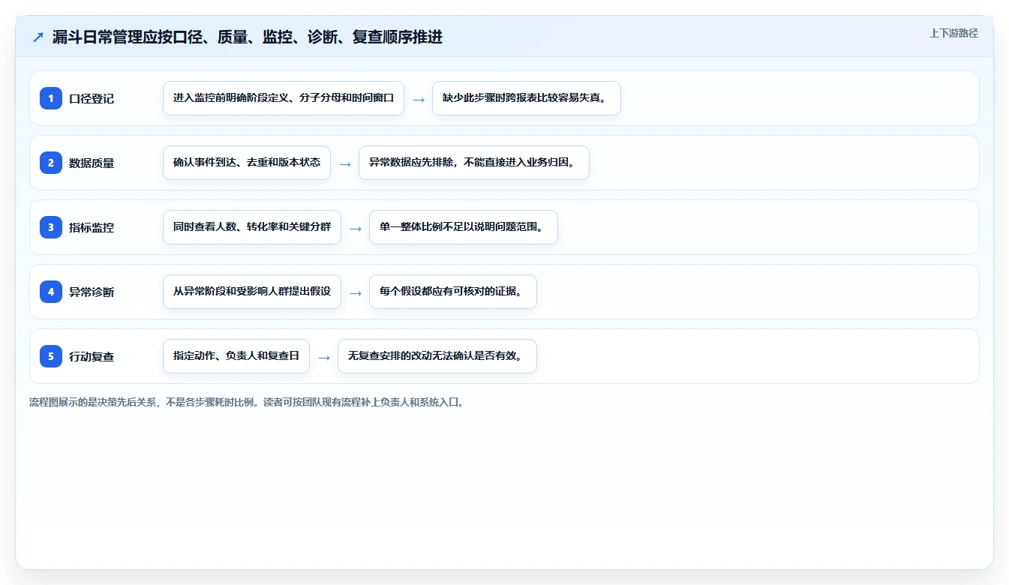1009x585 pixels.
Task: Click the step 1 number badge
Action: (51, 98)
